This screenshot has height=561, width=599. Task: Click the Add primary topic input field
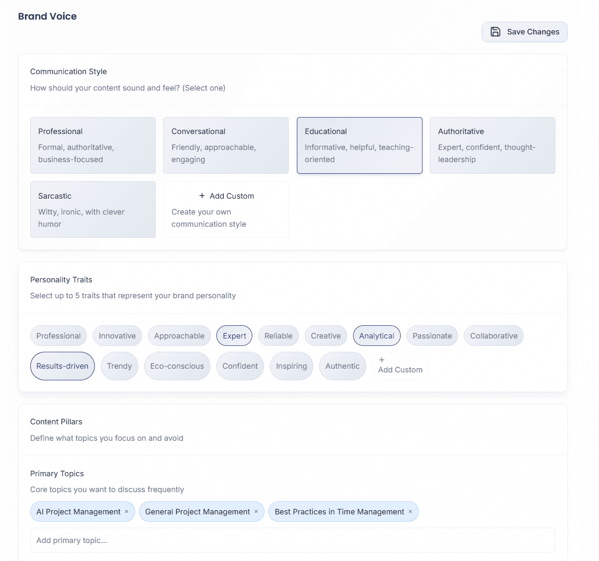(292, 539)
